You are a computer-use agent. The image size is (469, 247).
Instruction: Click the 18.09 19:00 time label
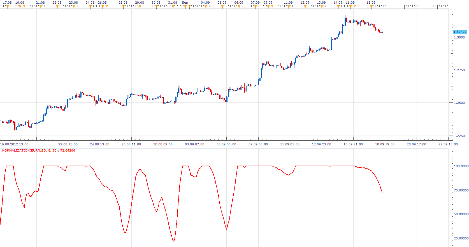point(385,144)
